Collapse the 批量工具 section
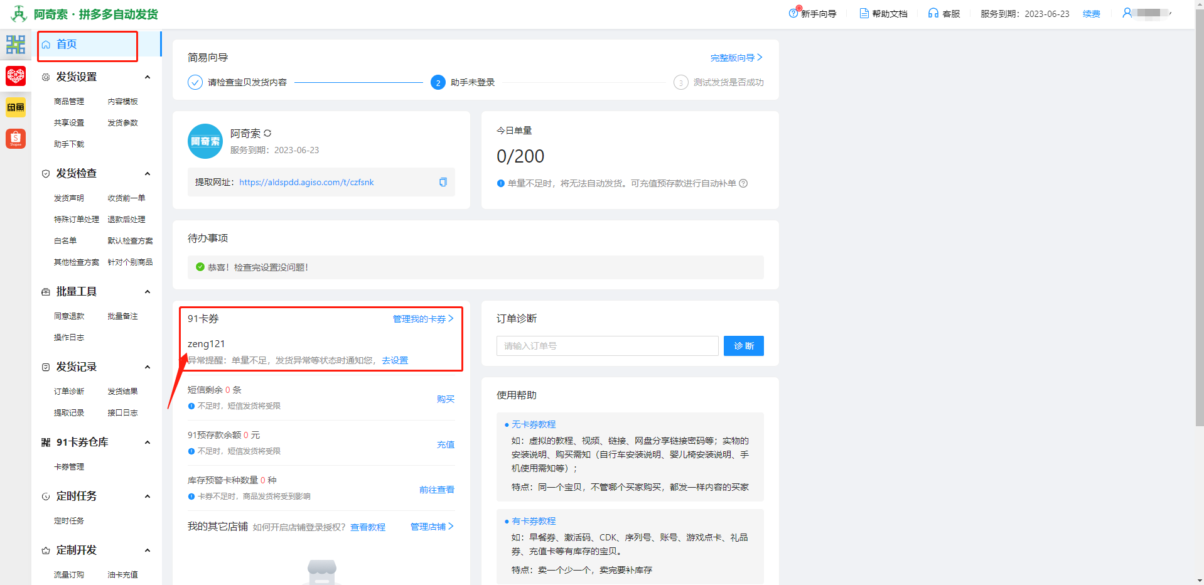 (x=148, y=291)
